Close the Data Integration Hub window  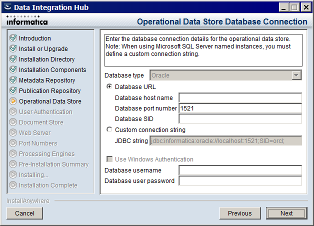tap(306, 7)
